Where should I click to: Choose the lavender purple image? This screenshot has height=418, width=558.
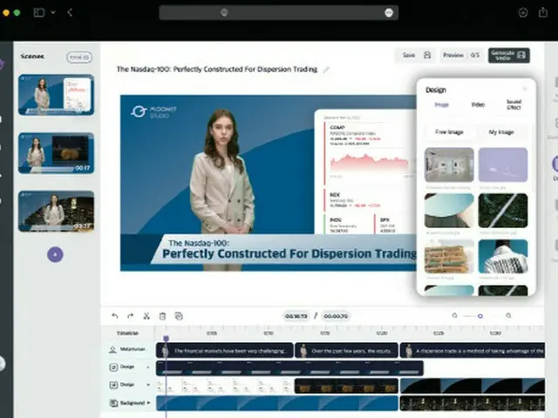point(503,165)
